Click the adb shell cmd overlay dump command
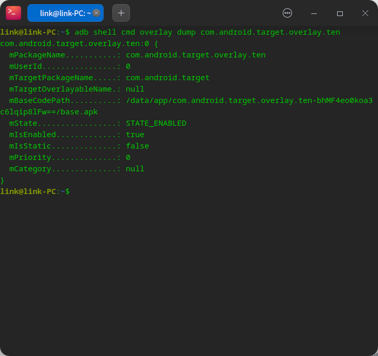The height and width of the screenshot is (356, 378). tap(207, 32)
